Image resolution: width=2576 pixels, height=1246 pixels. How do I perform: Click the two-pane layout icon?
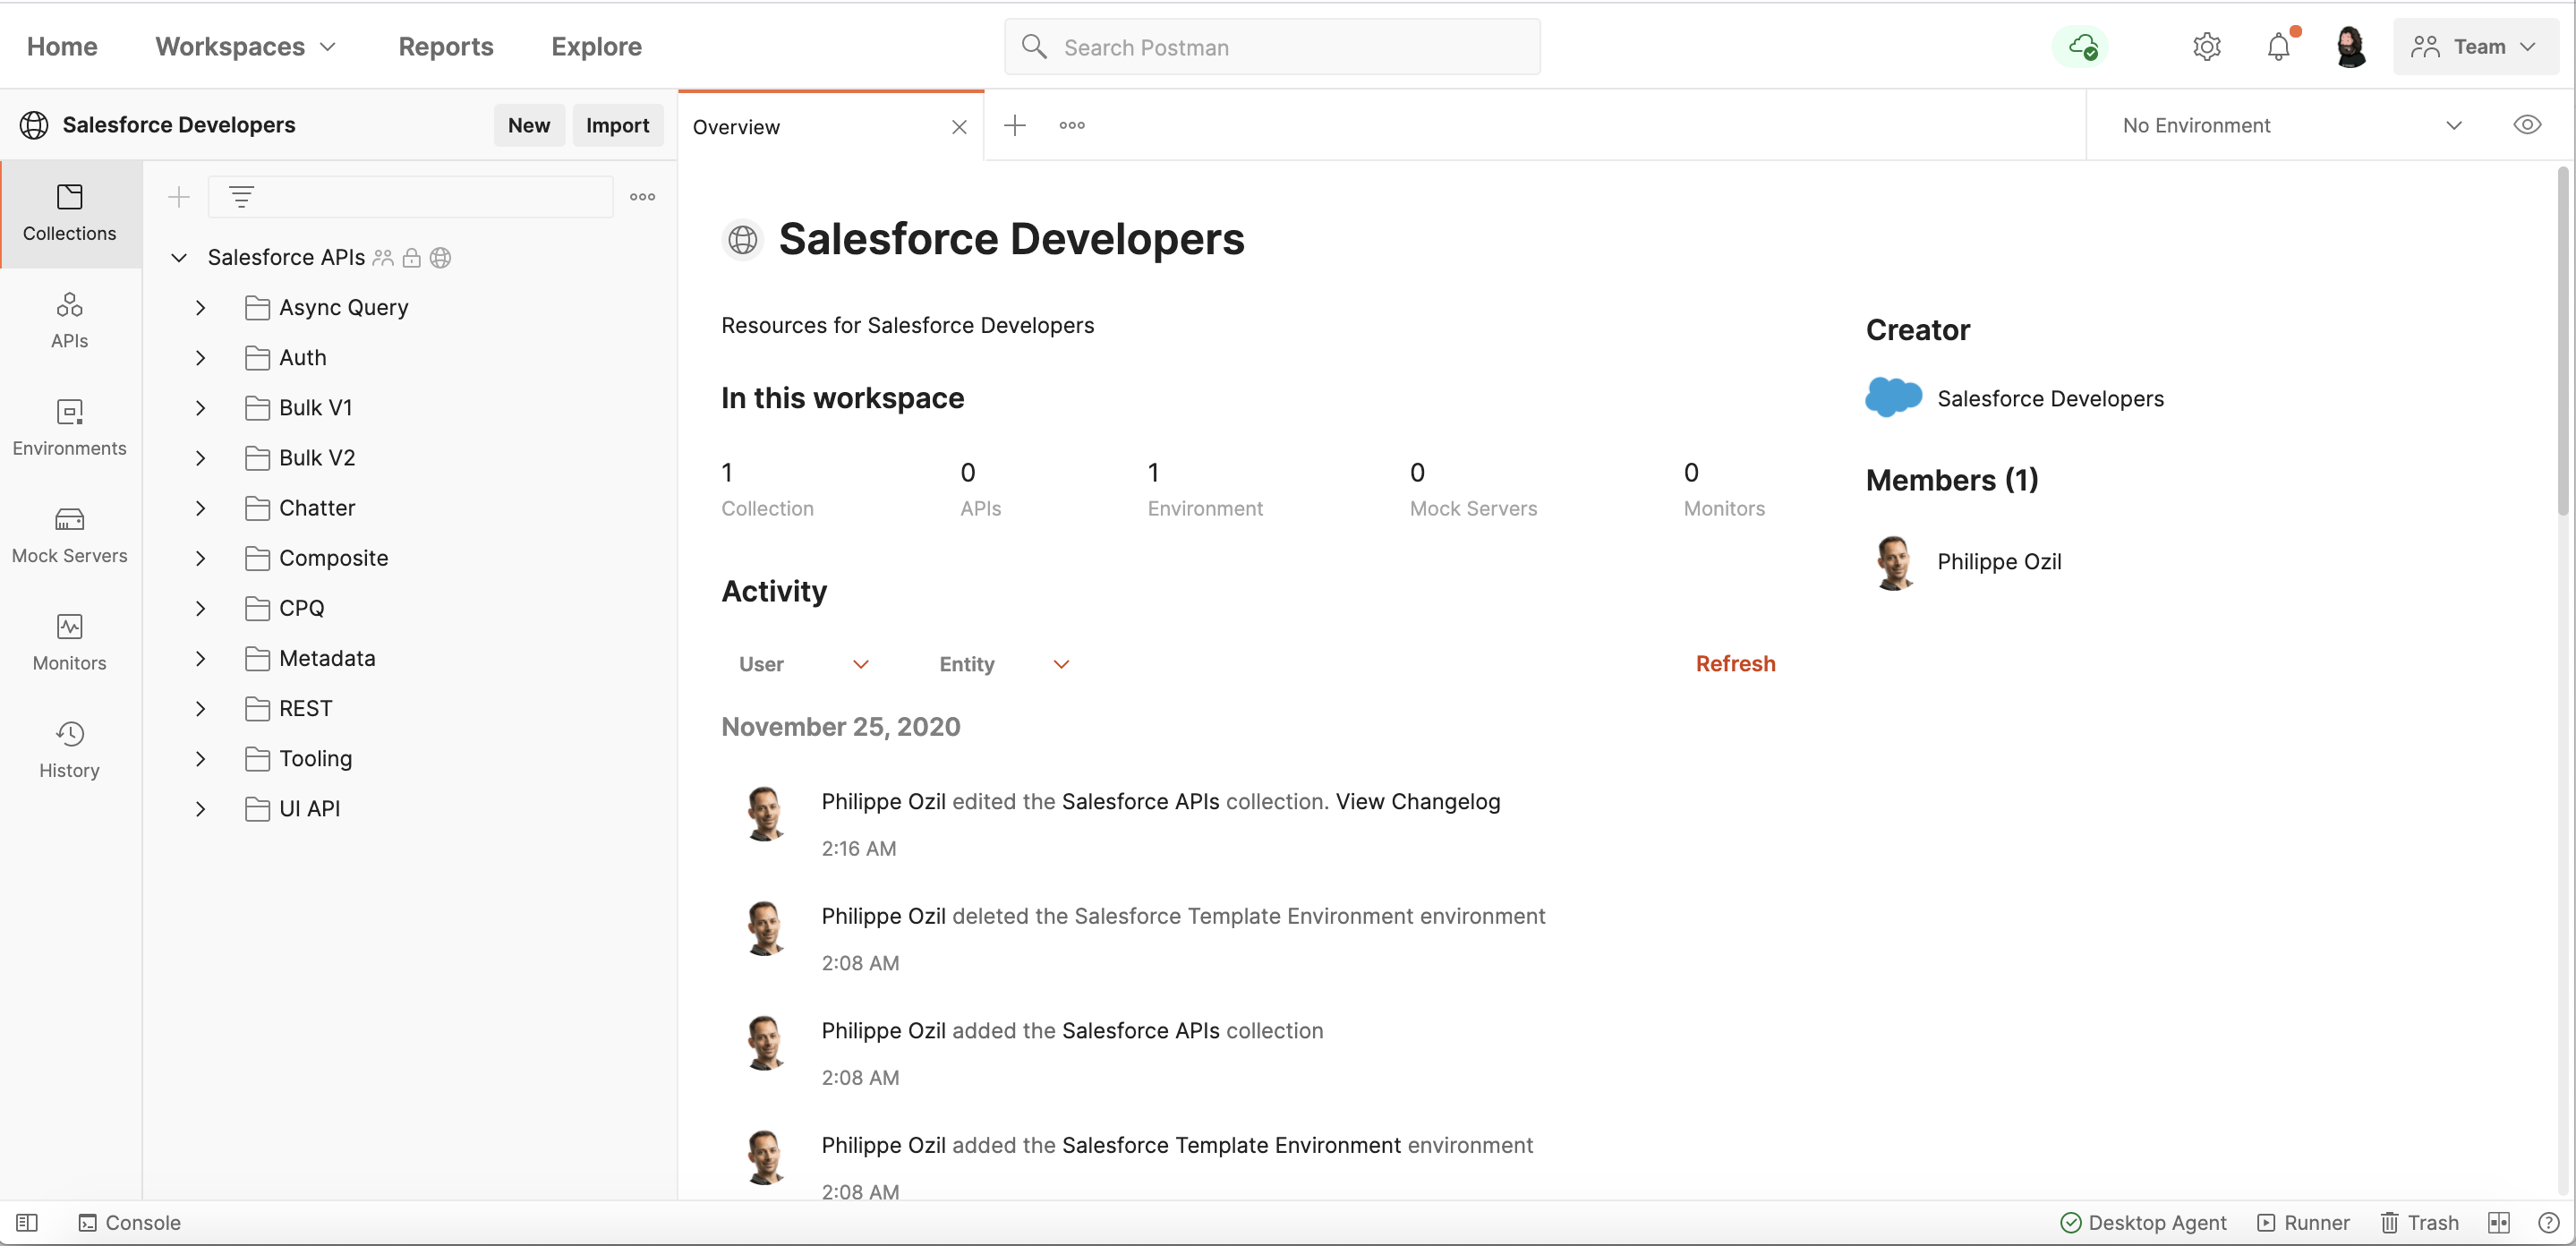2499,1223
